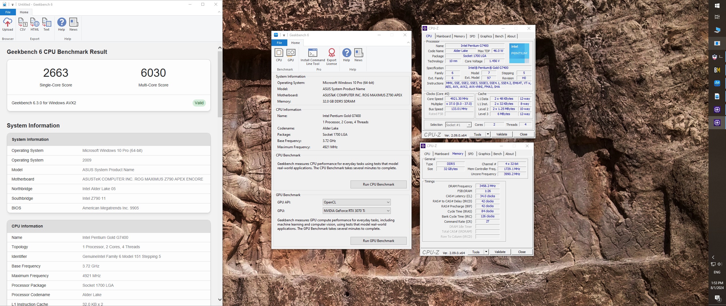The width and height of the screenshot is (726, 306).
Task: Collapse ribbon in Geekbench 6 window
Action: (x=408, y=42)
